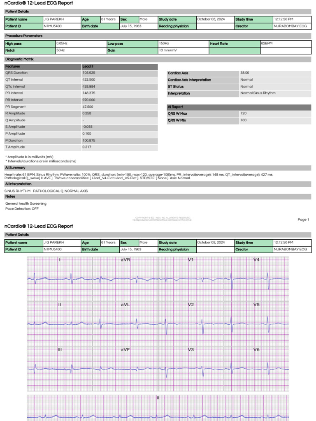Select the QRS Duration value 105.625
This screenshot has width=316, height=421.
pos(89,73)
